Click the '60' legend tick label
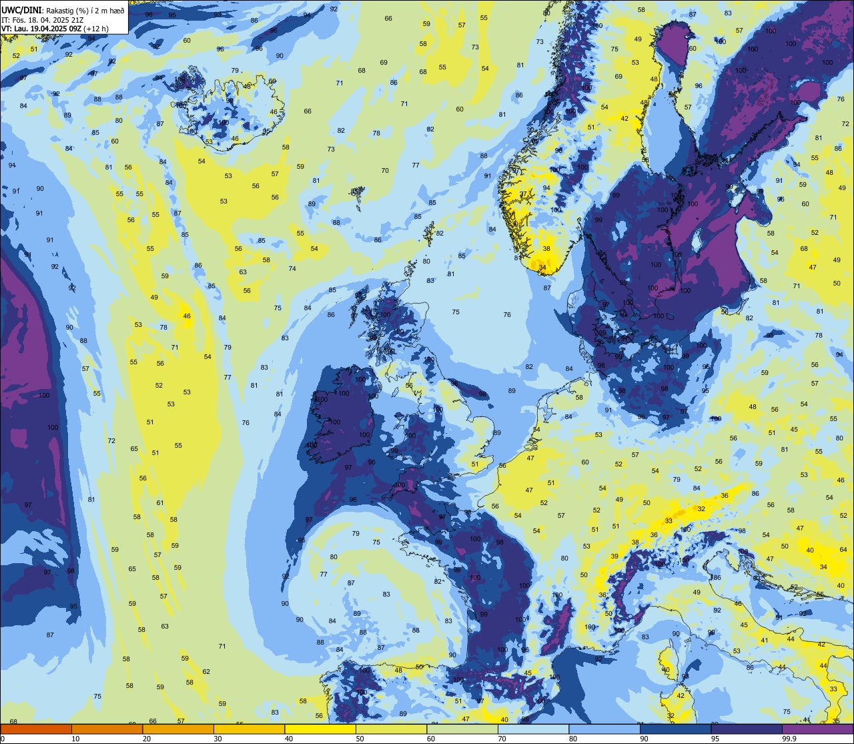This screenshot has height=744, width=854. click(431, 739)
